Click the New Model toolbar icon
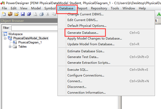 pyautogui.click(x=4, y=14)
